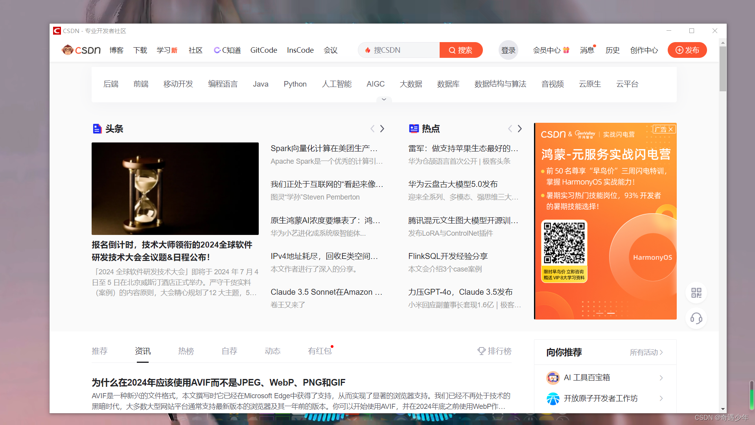Open headline 报名倒计时 全球软件研发技术大会
Image resolution: width=755 pixels, height=425 pixels.
pyautogui.click(x=172, y=251)
